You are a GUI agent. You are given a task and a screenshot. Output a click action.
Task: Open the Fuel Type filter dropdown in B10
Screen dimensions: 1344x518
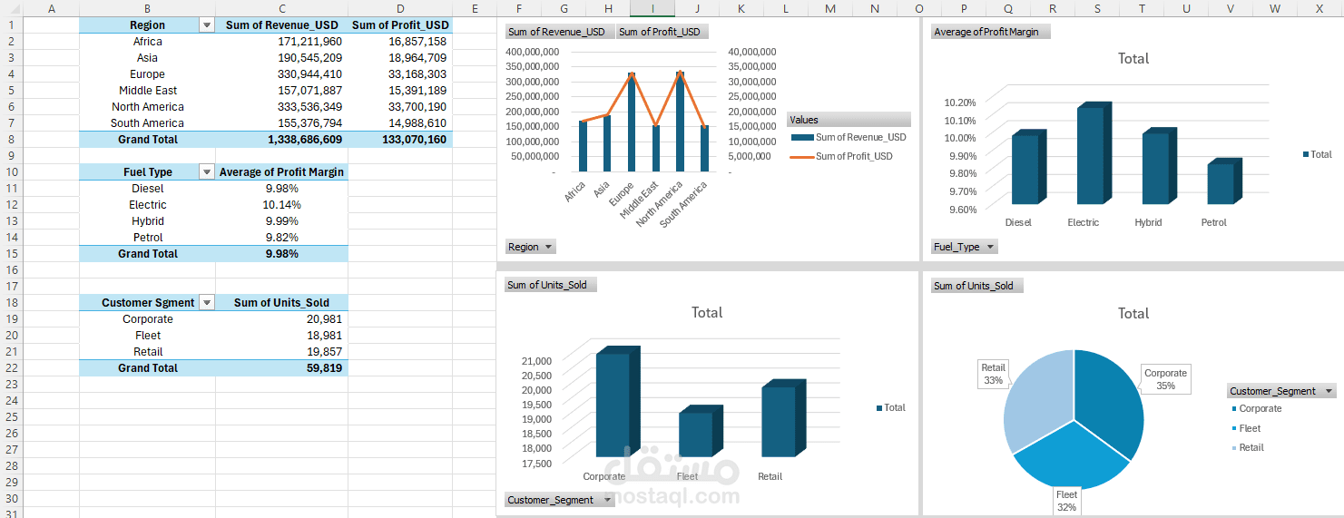pyautogui.click(x=207, y=172)
